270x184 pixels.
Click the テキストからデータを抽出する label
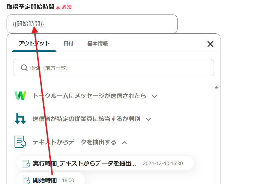click(74, 142)
